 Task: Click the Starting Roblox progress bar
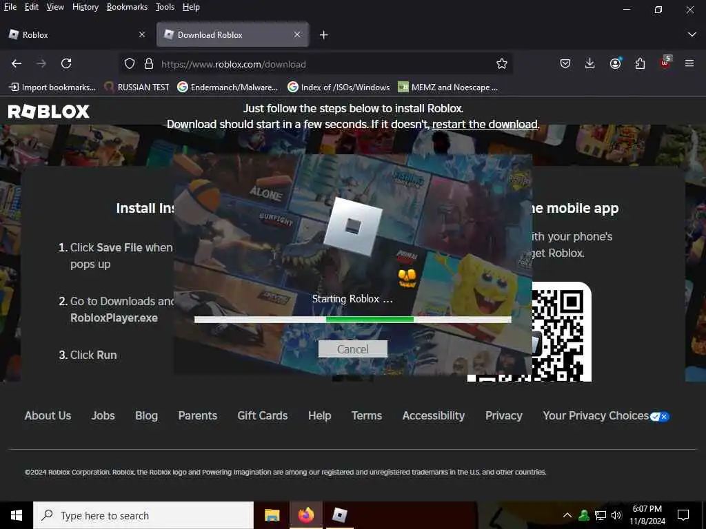point(352,320)
